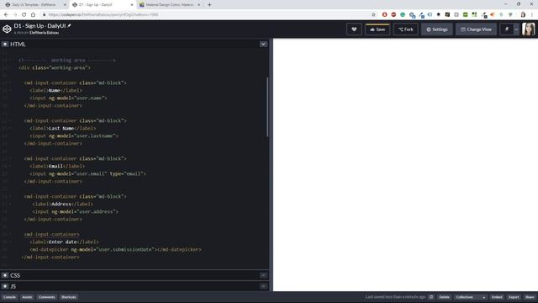Screen dimensions: 538x303
Task: Go back in browser history
Action: 6,15
